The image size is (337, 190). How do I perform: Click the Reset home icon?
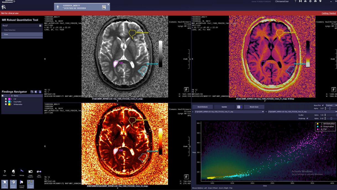point(13,171)
